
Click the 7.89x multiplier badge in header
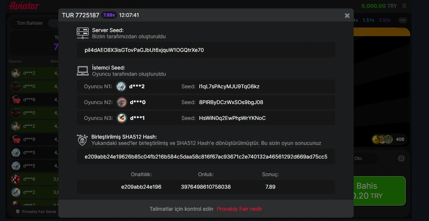tap(109, 15)
